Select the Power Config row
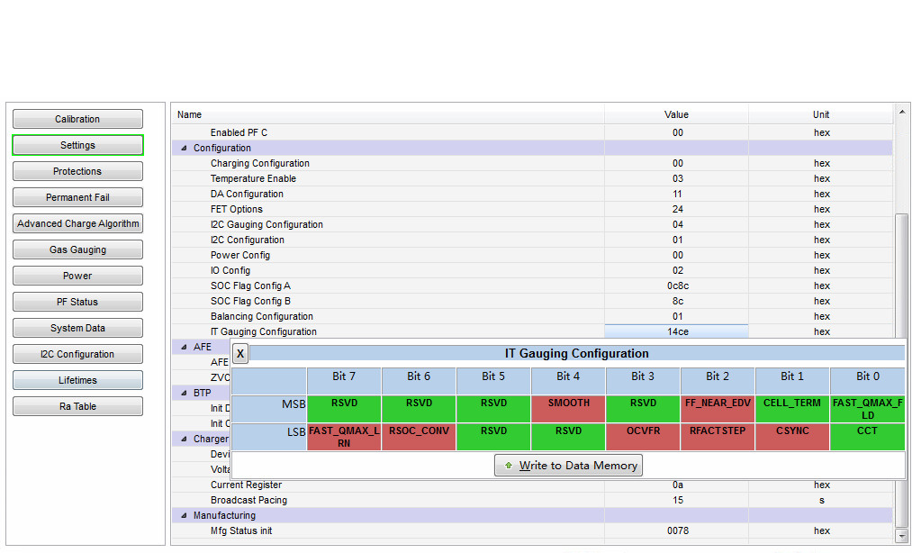 [532, 255]
